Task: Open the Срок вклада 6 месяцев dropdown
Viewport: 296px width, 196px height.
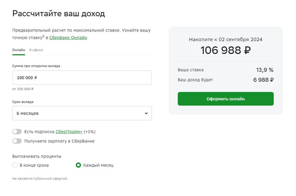Action: coord(82,113)
